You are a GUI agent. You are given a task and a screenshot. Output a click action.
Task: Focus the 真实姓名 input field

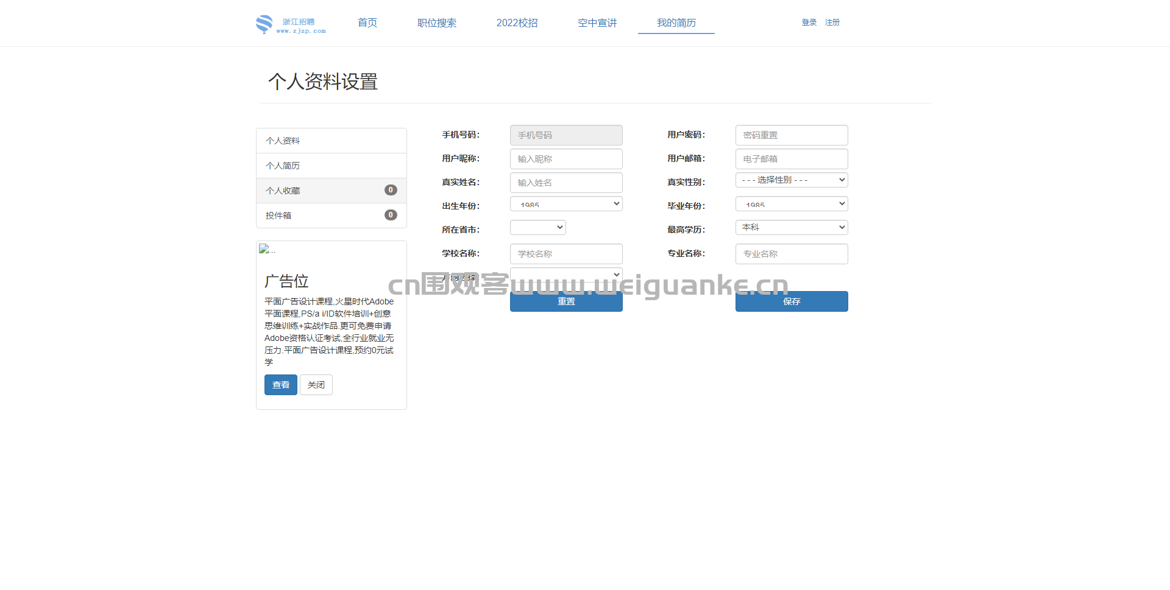click(x=566, y=183)
